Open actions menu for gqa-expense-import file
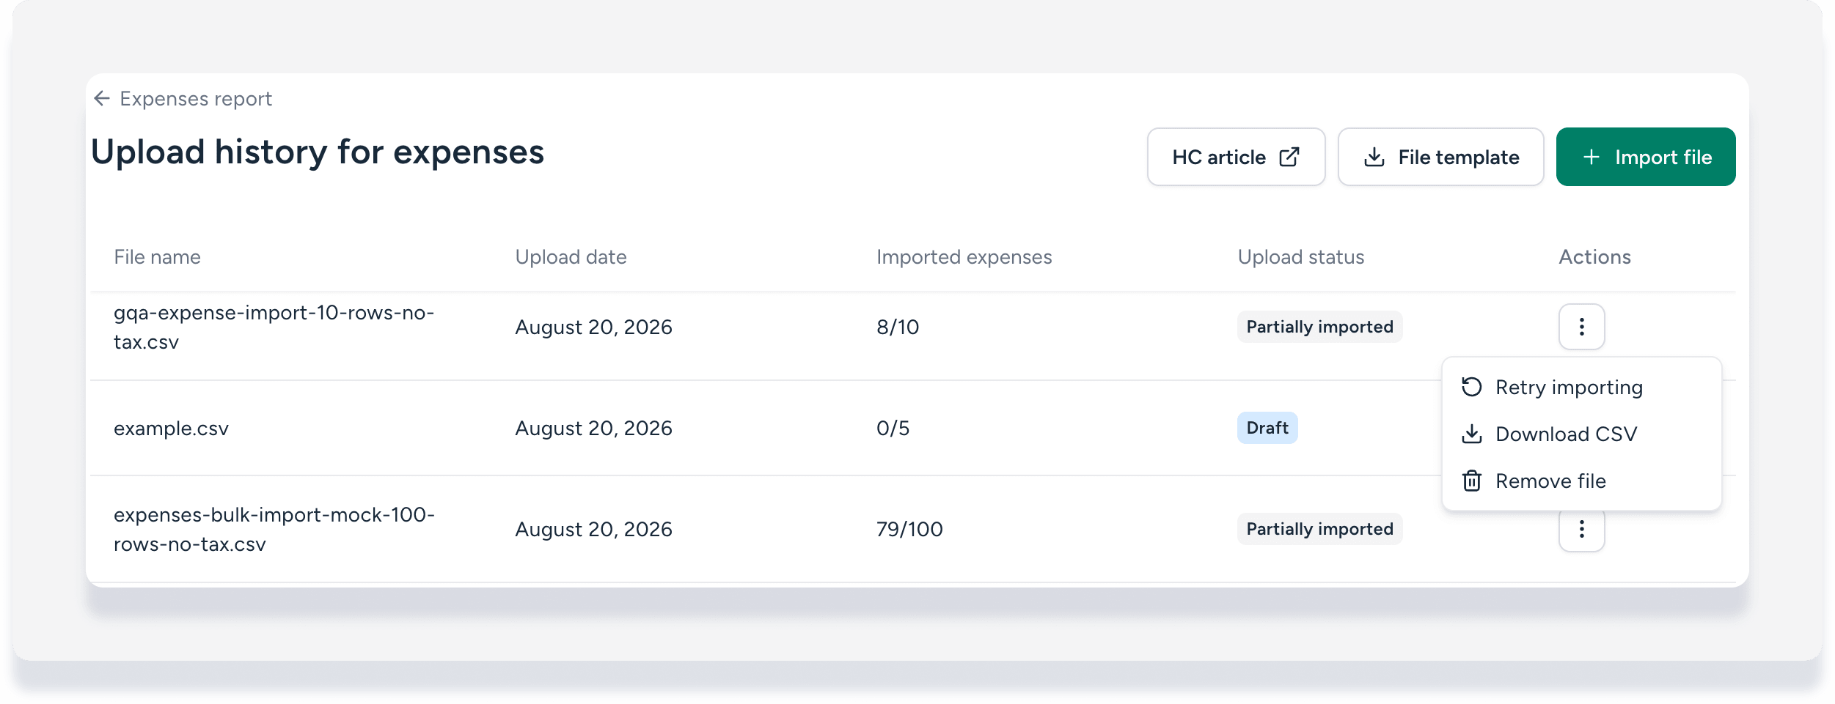 [x=1581, y=327]
